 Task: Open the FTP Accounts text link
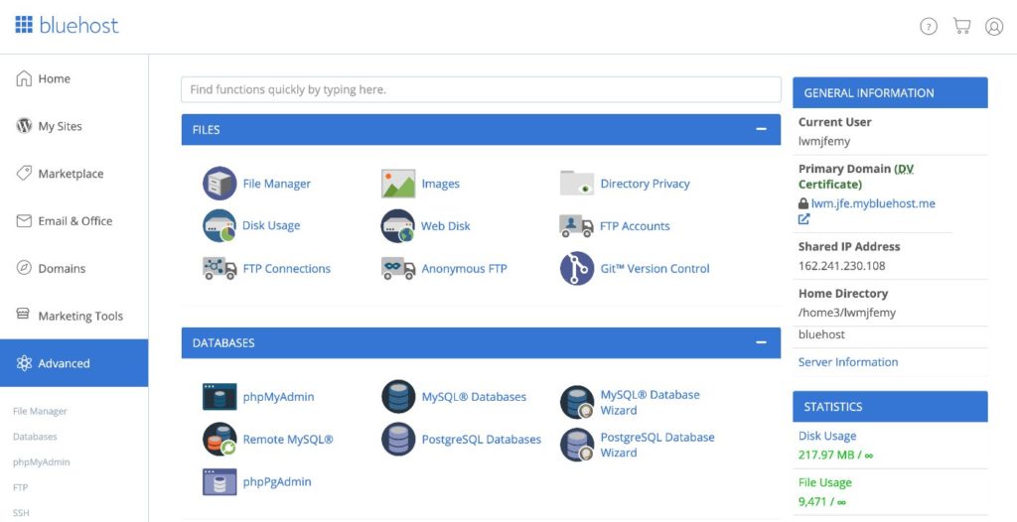635,225
